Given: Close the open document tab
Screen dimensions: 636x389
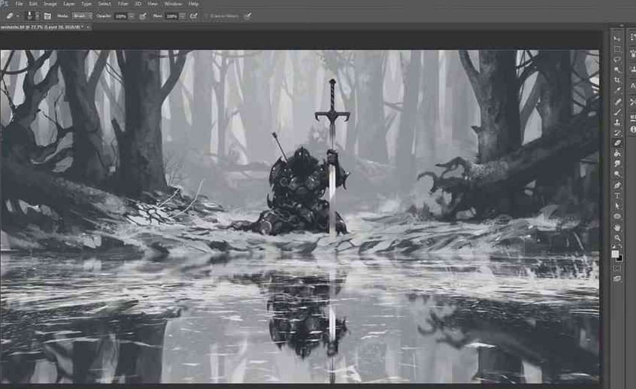Looking at the screenshot, I should pyautogui.click(x=88, y=27).
